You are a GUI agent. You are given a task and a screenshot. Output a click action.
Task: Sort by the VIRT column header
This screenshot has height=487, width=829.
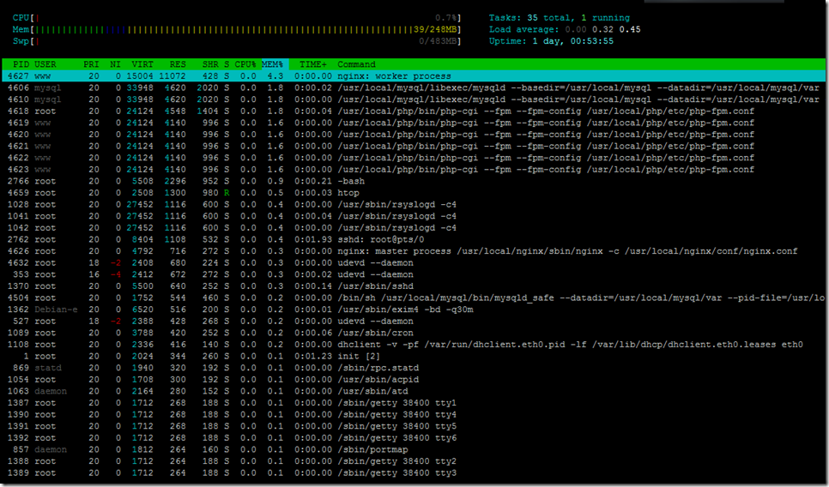click(142, 64)
